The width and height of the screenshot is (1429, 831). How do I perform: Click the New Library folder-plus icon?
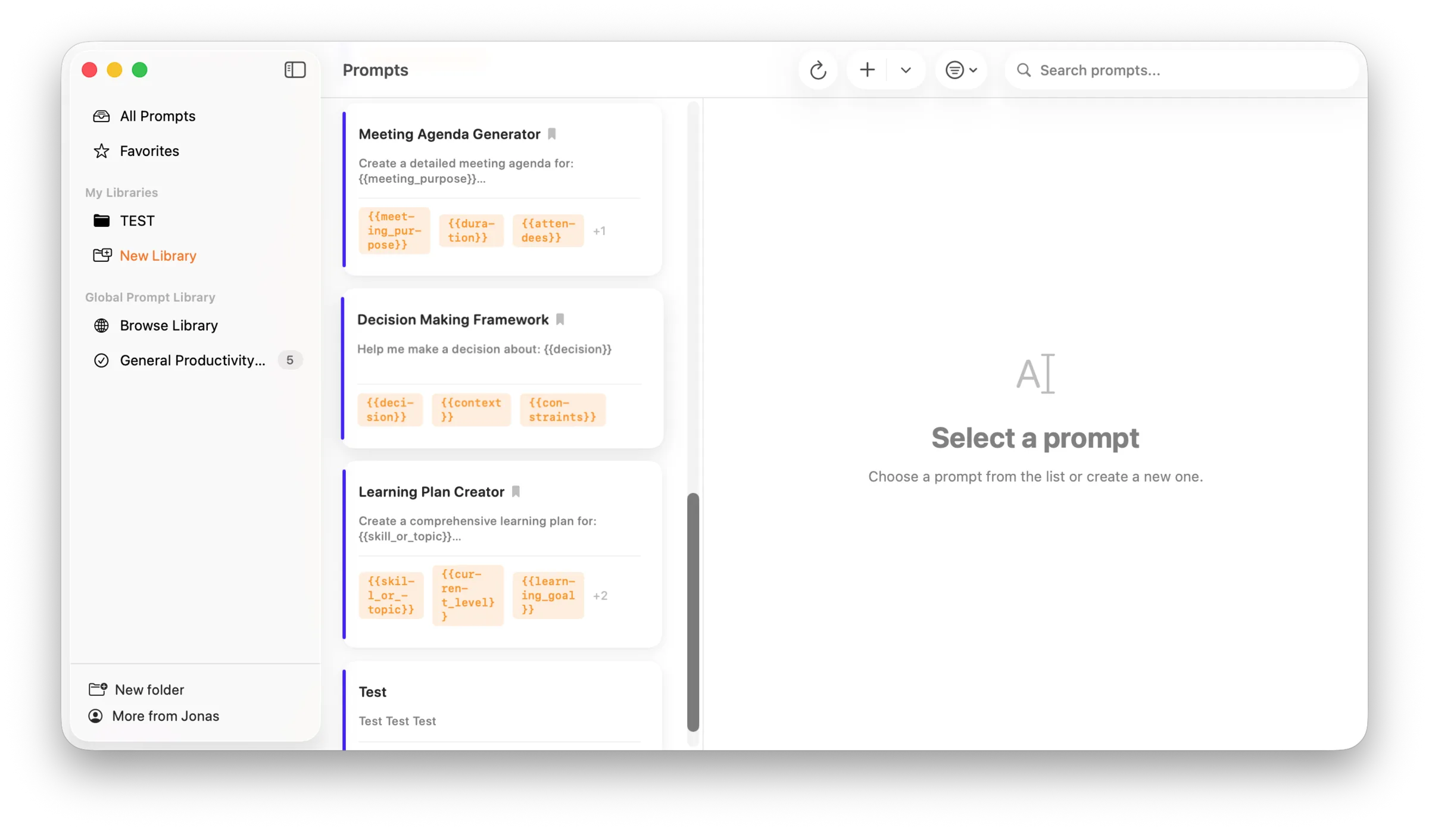click(102, 255)
